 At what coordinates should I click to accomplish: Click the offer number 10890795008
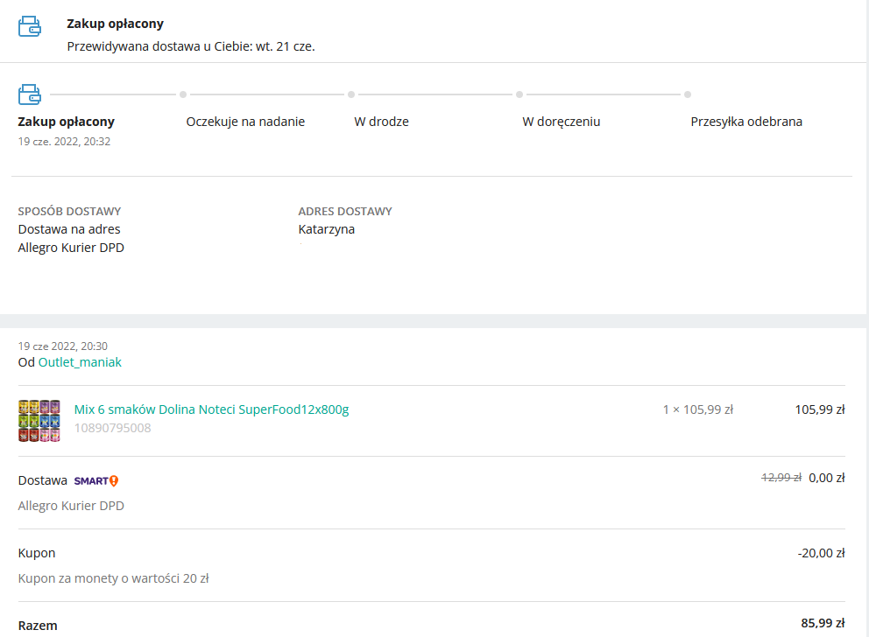(112, 428)
